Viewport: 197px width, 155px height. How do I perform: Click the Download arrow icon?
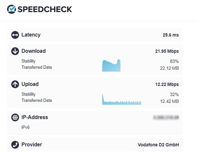15,51
